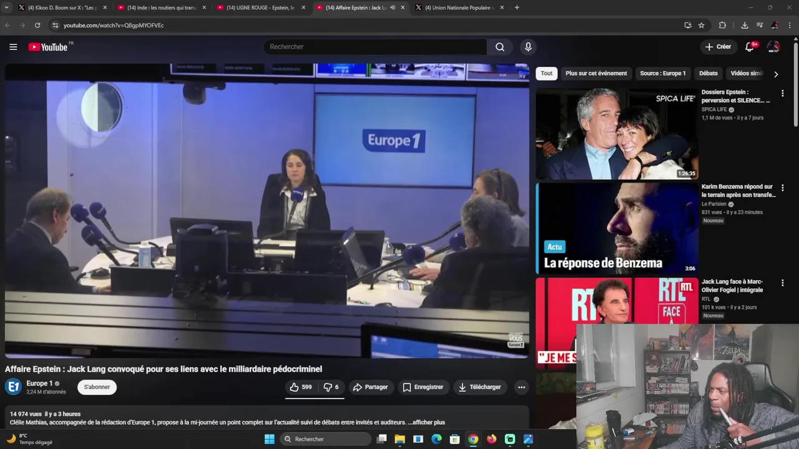Reload the page in Chrome
Viewport: 799px width, 449px height.
click(37, 25)
